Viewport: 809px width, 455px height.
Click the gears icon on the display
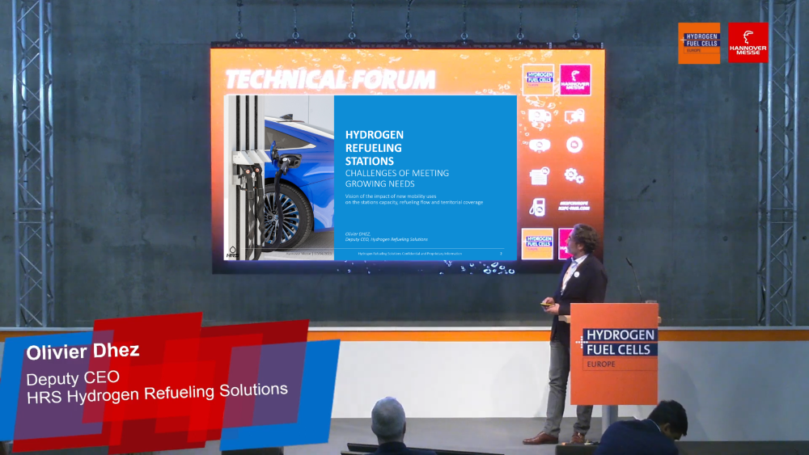(x=574, y=175)
